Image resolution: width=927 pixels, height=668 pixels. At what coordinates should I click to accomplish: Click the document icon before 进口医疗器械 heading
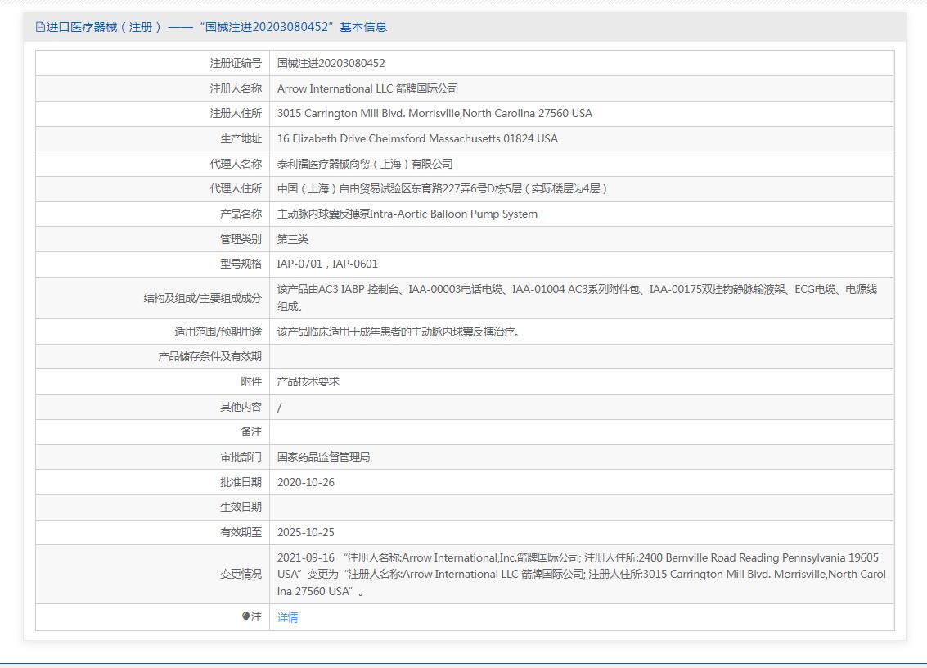pyautogui.click(x=40, y=27)
